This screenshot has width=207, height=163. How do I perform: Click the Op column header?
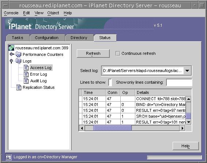point(128,92)
